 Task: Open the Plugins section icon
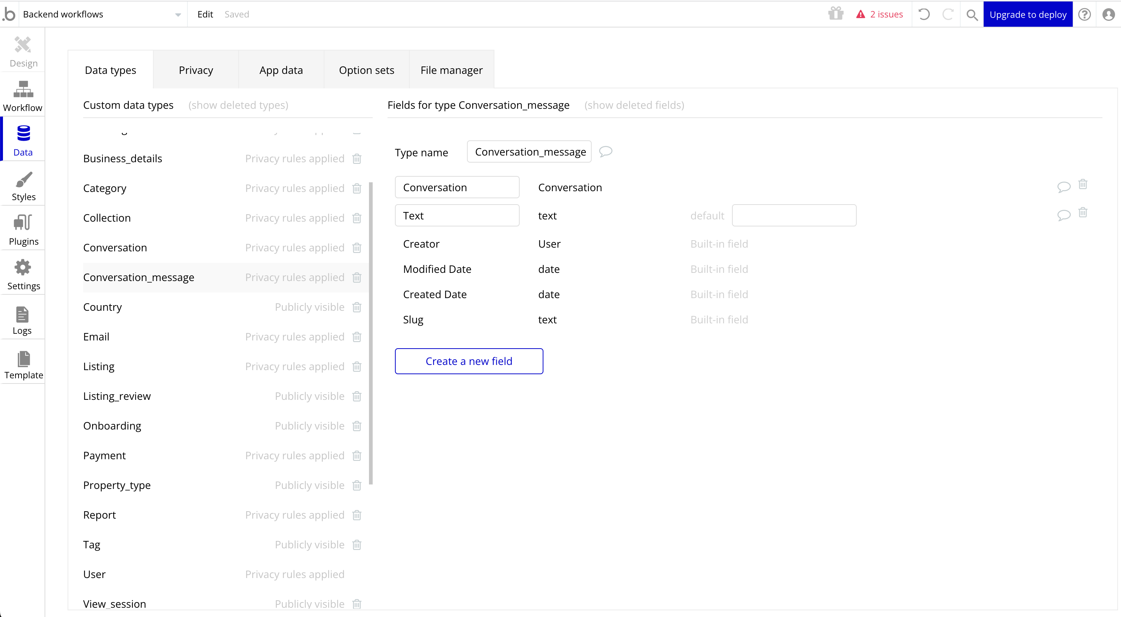pos(23,222)
